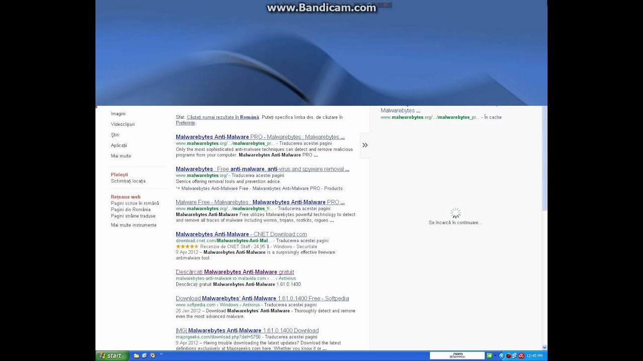The image size is (643, 361).
Task: Click CNET star rating review snippet
Action: tap(246, 247)
